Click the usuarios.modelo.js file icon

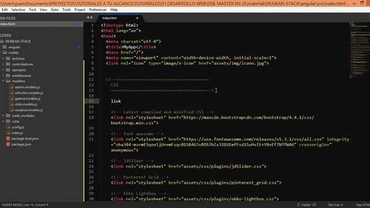coord(12,110)
